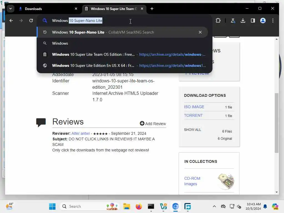Choose Super Lite Edition En US suggestion

coord(122,65)
